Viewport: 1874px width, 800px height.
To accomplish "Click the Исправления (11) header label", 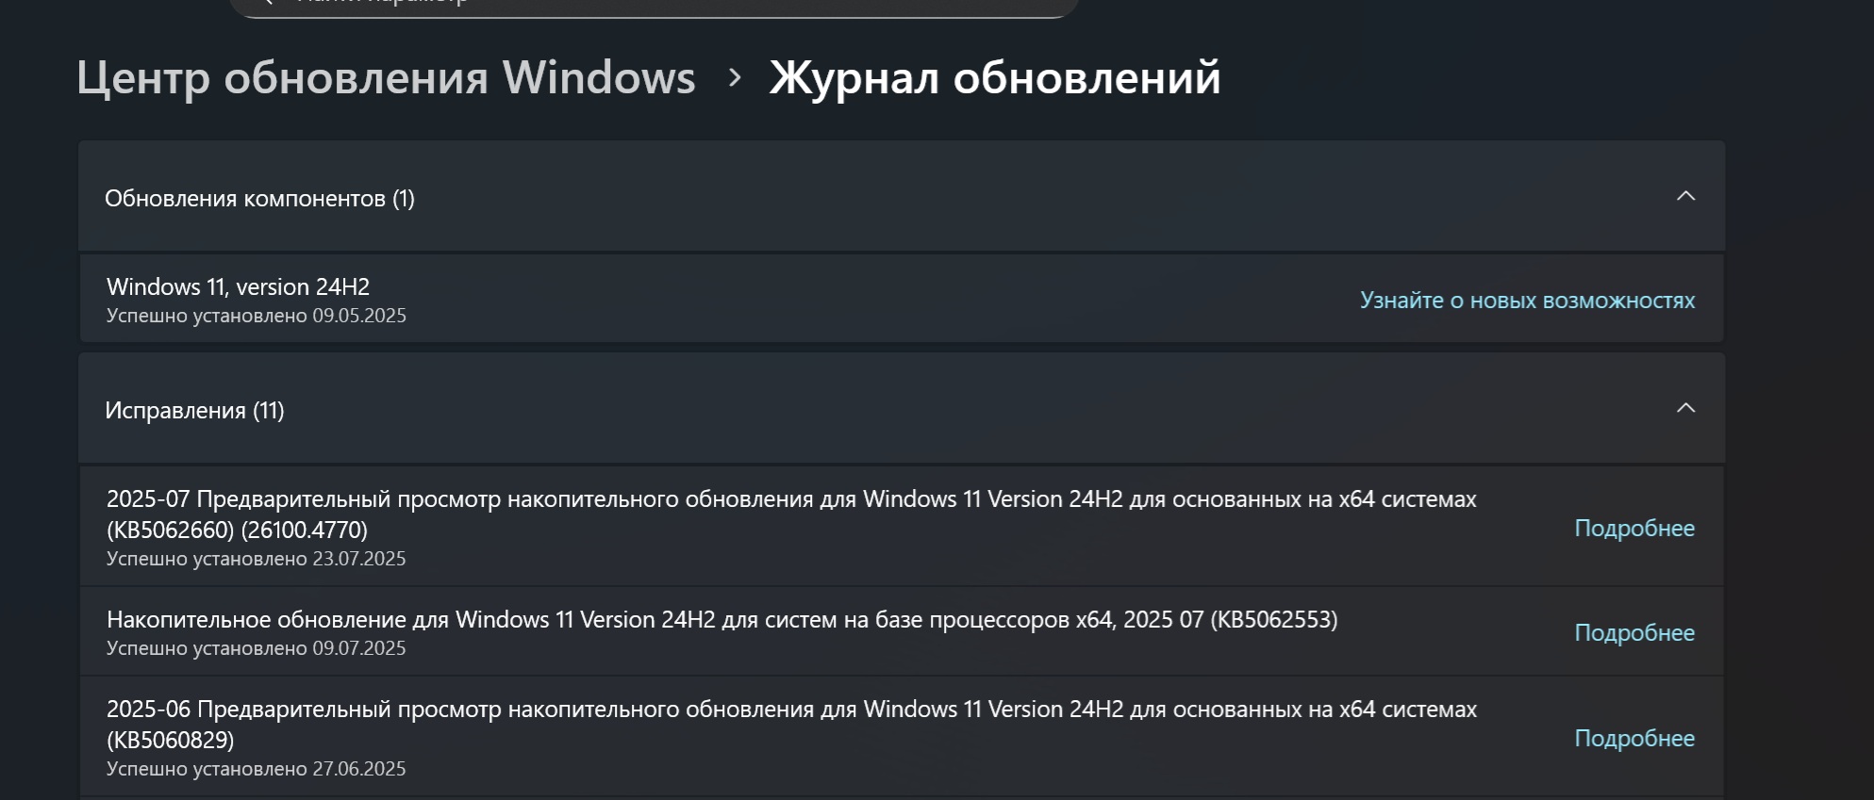I will tap(194, 411).
